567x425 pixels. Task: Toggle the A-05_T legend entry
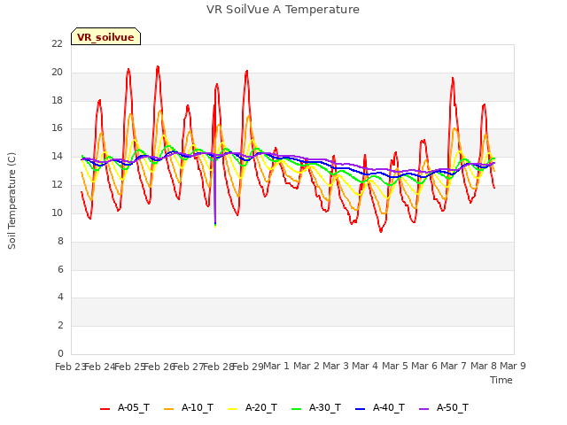[x=125, y=407]
